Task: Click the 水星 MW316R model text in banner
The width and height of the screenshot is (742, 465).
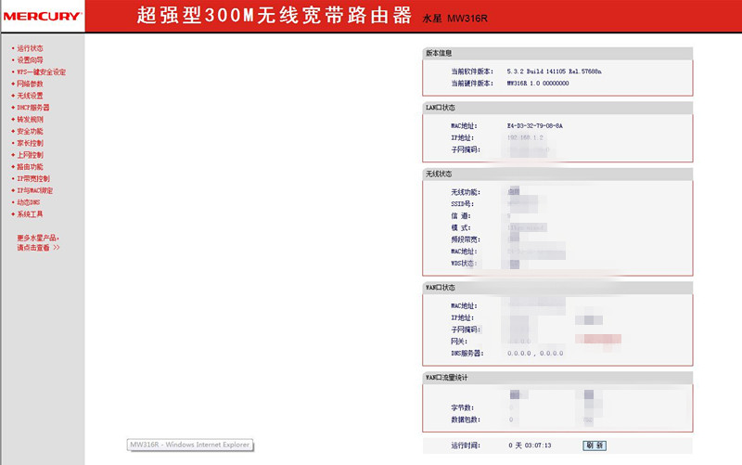Action: click(x=454, y=19)
